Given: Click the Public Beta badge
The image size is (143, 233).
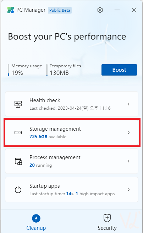Looking at the screenshot, I should click(60, 10).
